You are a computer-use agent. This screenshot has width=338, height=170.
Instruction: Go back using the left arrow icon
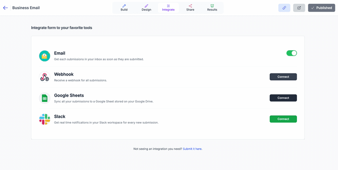(5, 8)
